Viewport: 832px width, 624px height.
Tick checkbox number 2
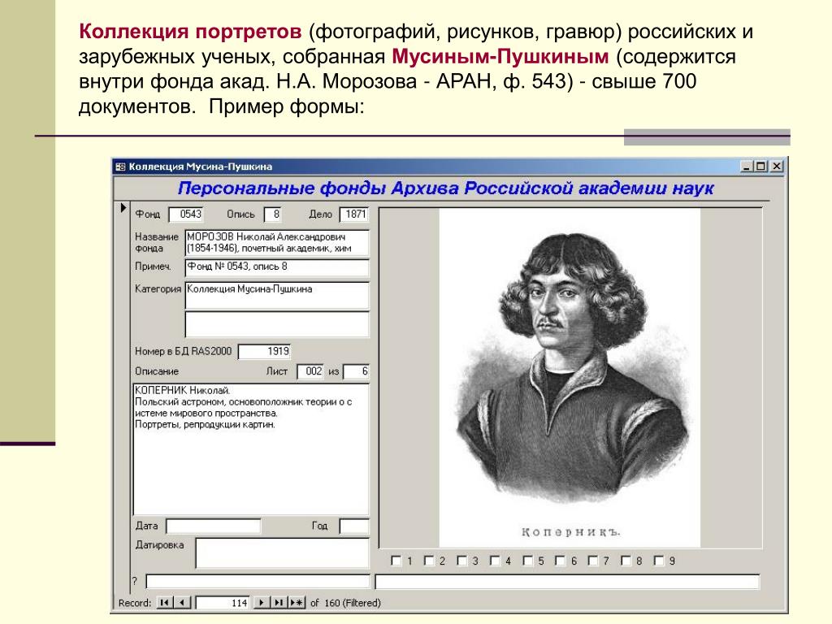429,561
